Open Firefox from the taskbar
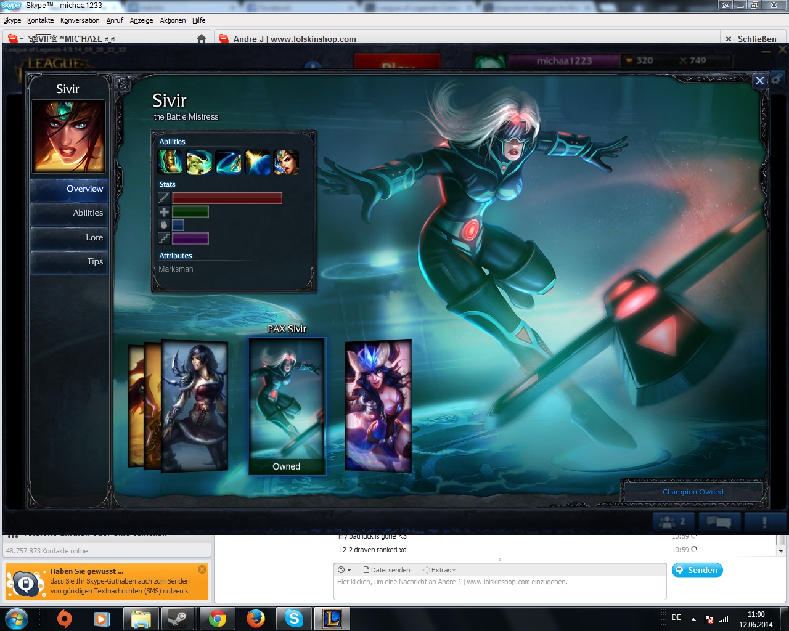The height and width of the screenshot is (631, 789). pos(255,618)
